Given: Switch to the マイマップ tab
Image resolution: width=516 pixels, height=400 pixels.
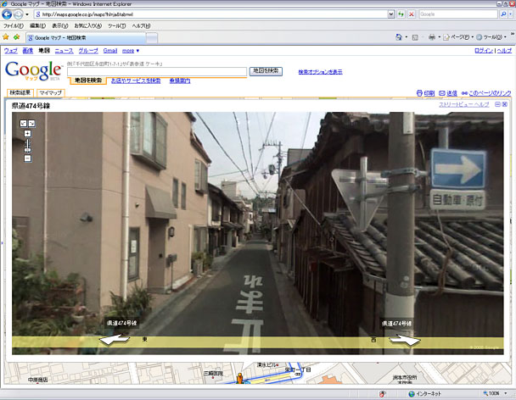Looking at the screenshot, I should coord(51,92).
